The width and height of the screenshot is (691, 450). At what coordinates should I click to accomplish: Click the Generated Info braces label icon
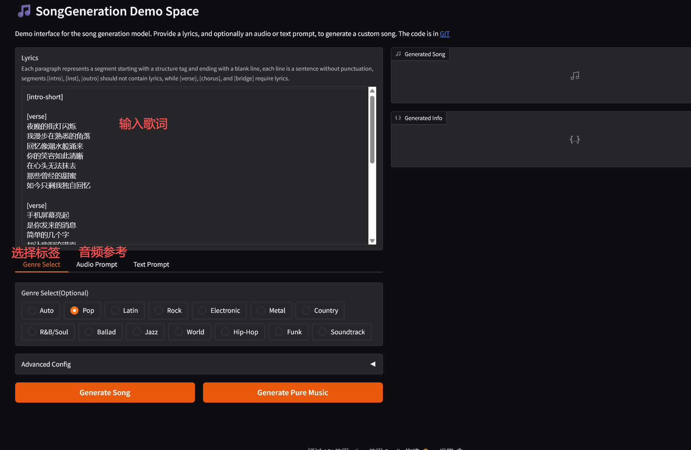398,118
